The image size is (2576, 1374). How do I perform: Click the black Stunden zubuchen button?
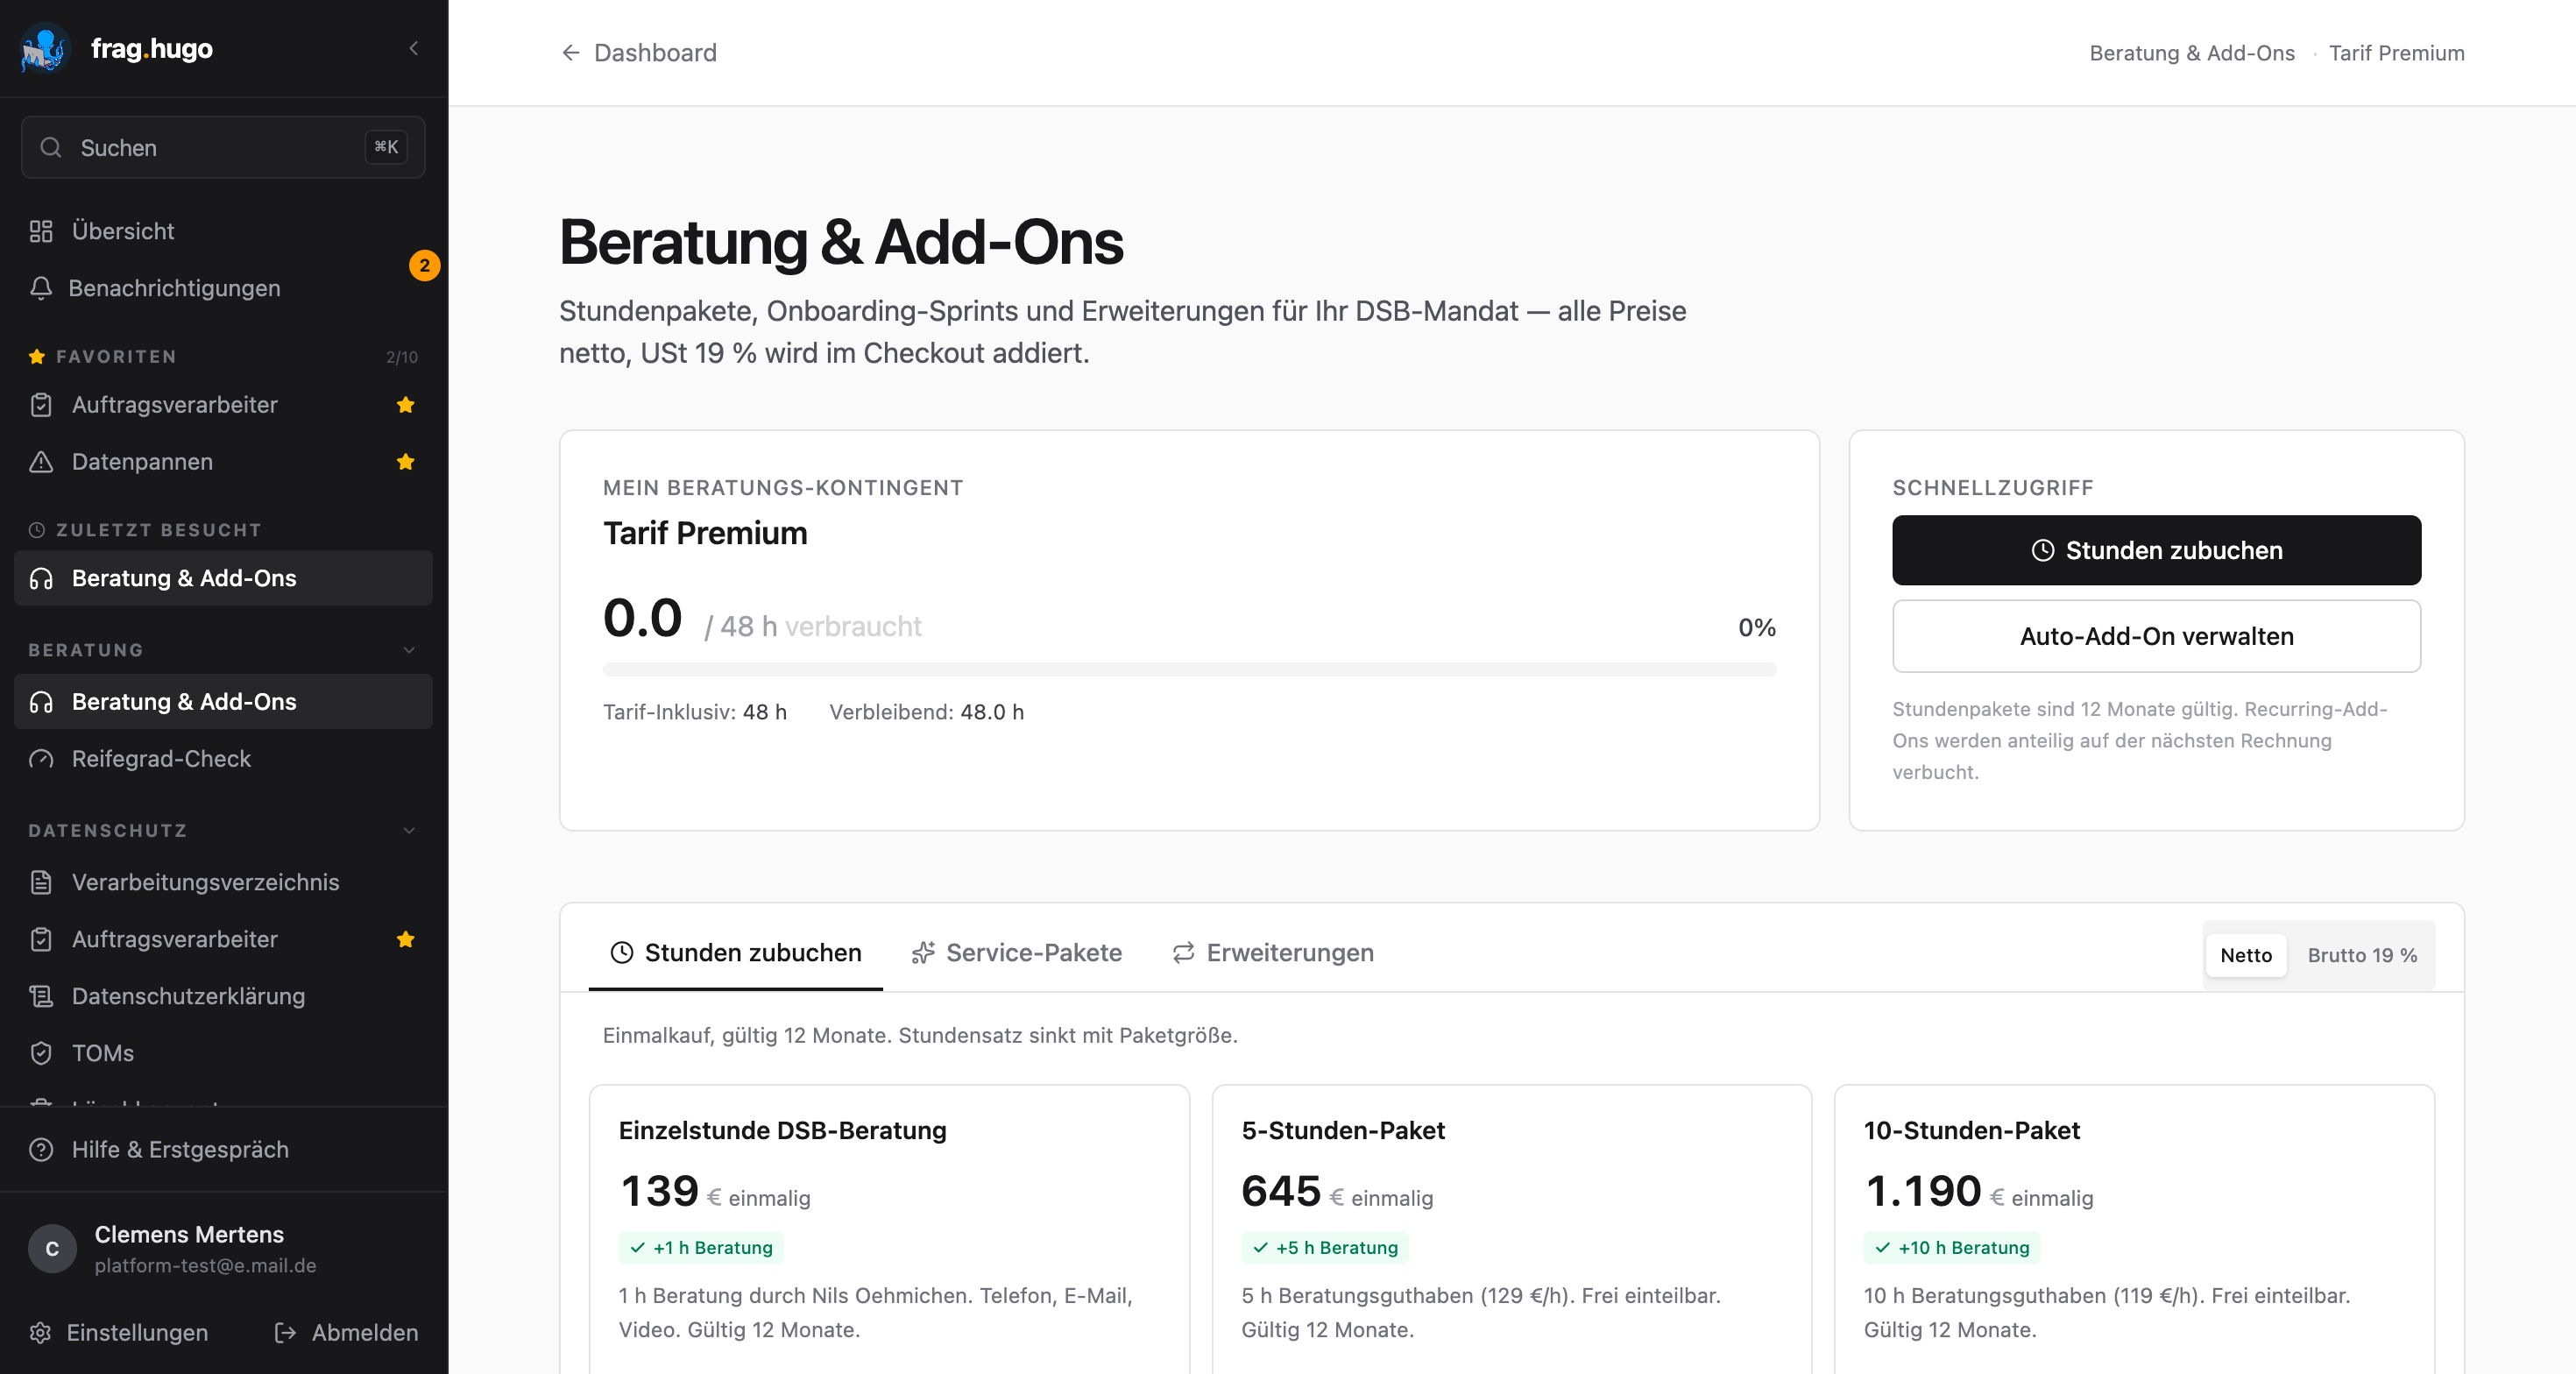coord(2156,551)
